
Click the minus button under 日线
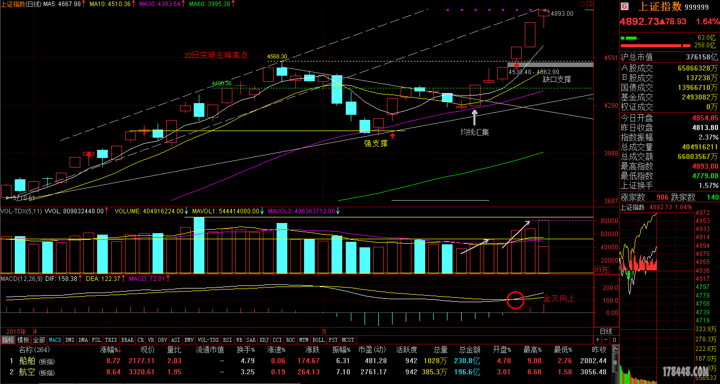coord(606,340)
